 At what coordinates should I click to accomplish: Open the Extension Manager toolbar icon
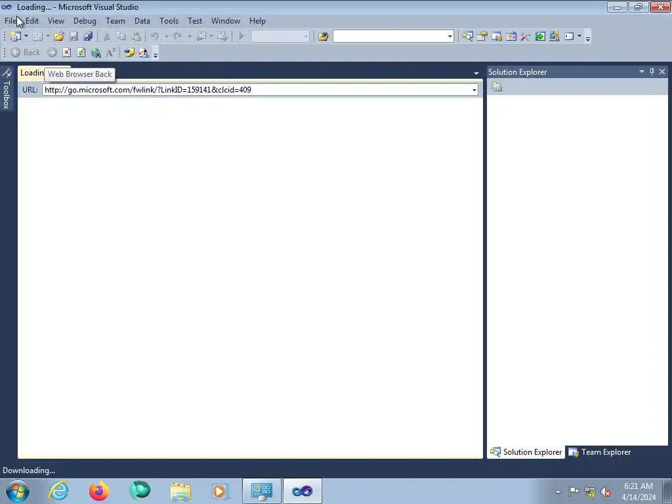[x=554, y=37]
